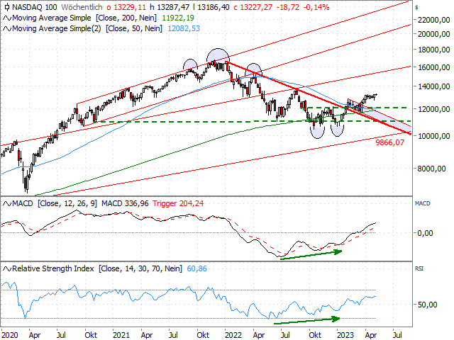
Task: Click the RSI 50,00 axis label
Action: pos(427,305)
